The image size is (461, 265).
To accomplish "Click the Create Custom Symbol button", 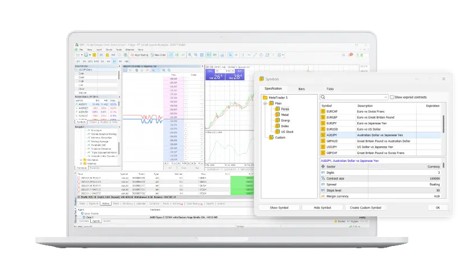I will pos(366,208).
